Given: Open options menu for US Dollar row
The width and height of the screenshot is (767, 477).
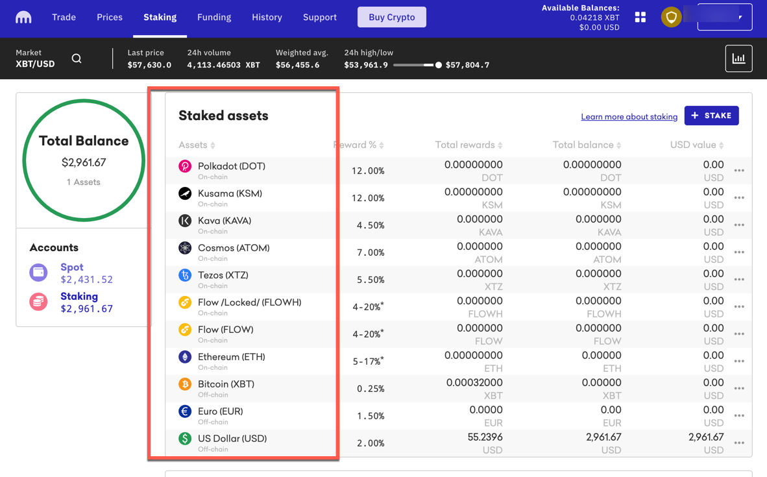Looking at the screenshot, I should click(739, 443).
